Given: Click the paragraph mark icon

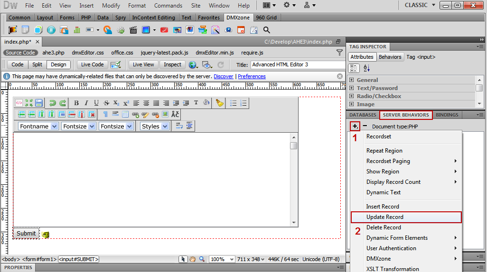Looking at the screenshot, I should click(x=105, y=115).
